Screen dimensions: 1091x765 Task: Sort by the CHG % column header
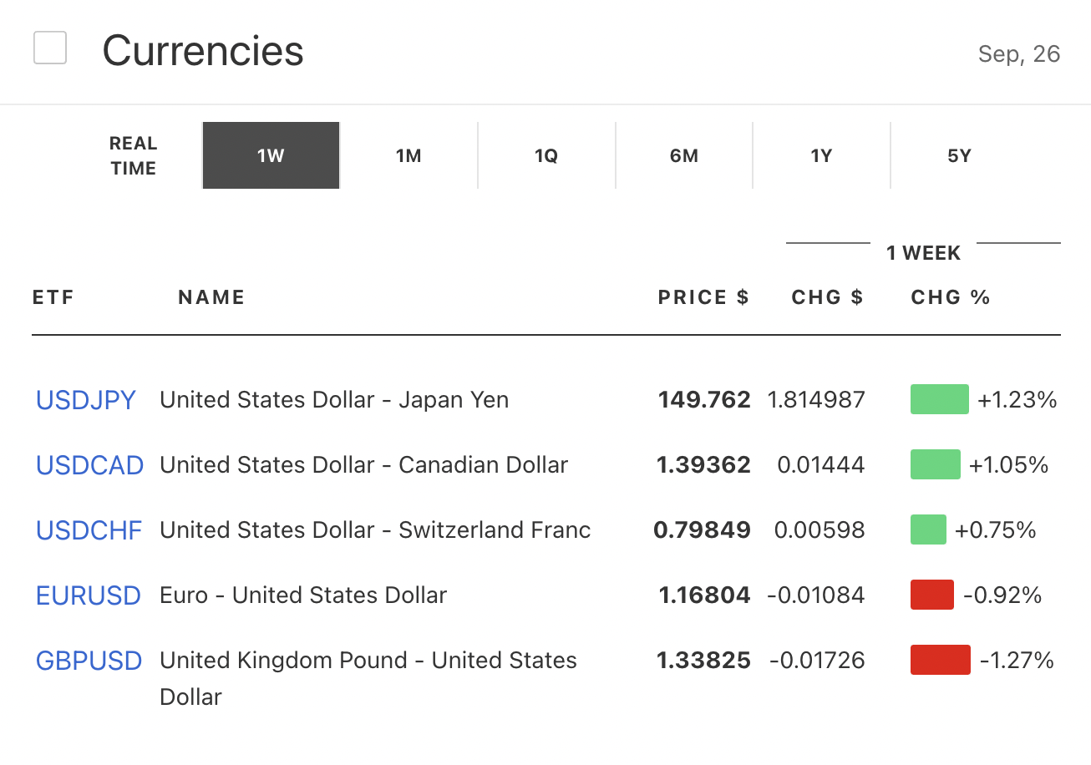[950, 298]
